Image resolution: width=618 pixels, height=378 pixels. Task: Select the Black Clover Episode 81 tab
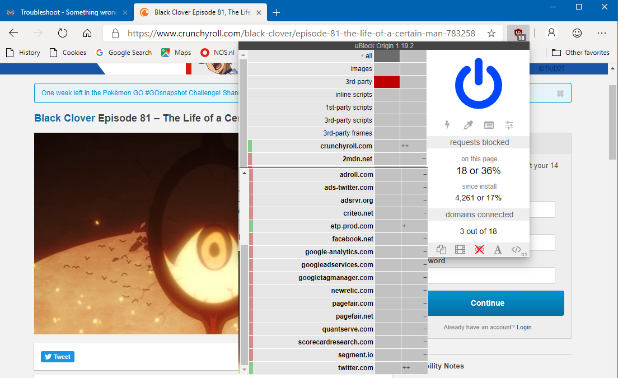[x=200, y=13]
